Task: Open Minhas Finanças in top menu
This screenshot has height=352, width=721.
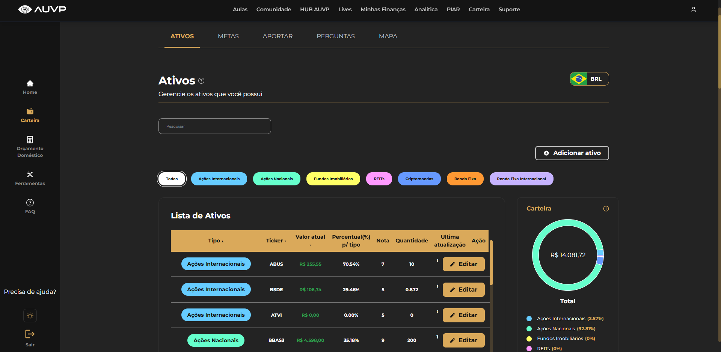Action: coord(383,9)
